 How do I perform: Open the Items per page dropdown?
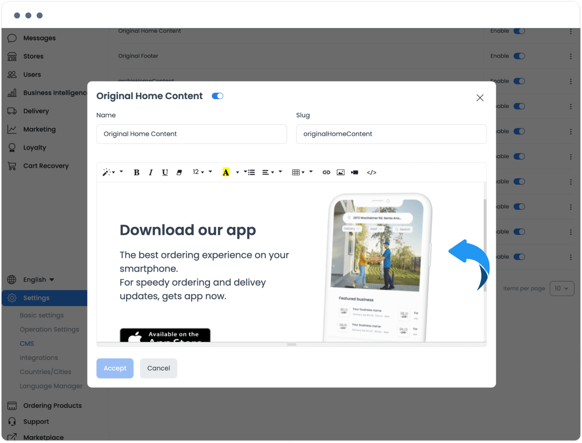coord(562,288)
